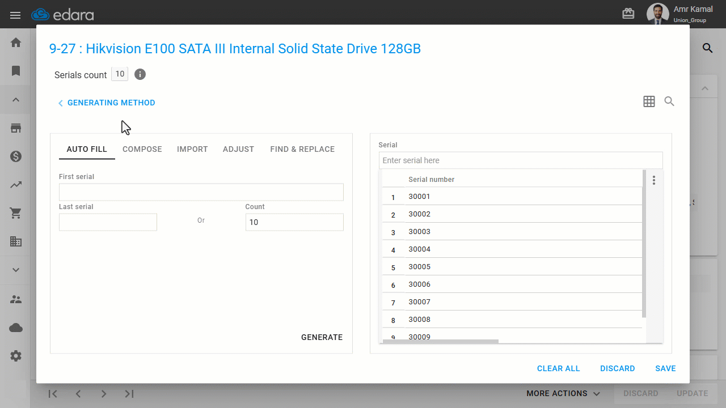Open the people group sidebar icon

tap(16, 299)
